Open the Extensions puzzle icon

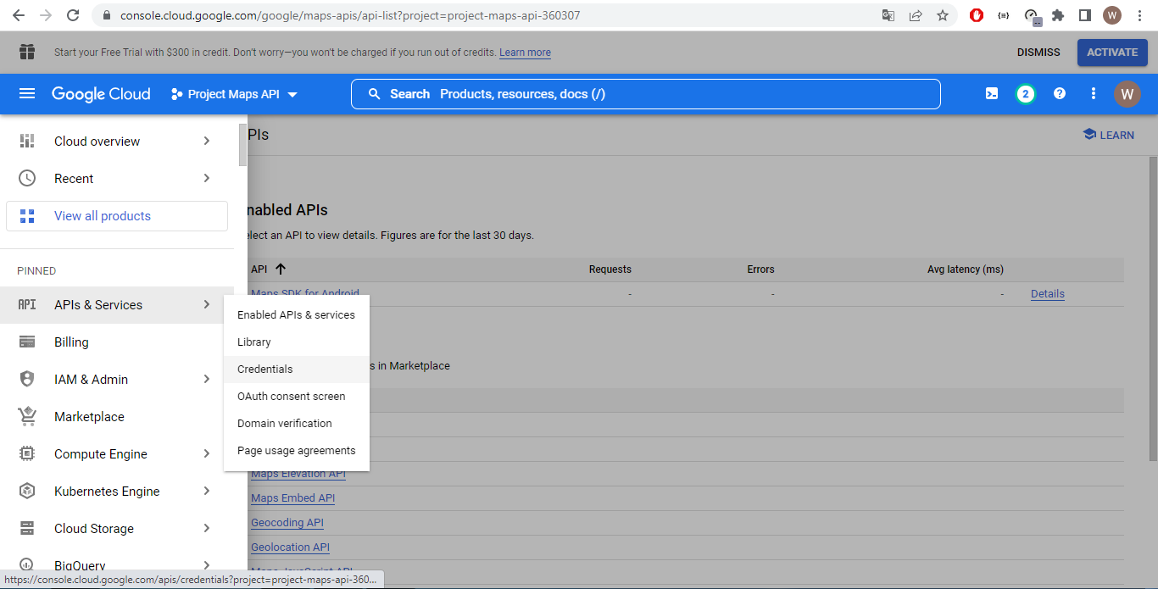pos(1058,15)
